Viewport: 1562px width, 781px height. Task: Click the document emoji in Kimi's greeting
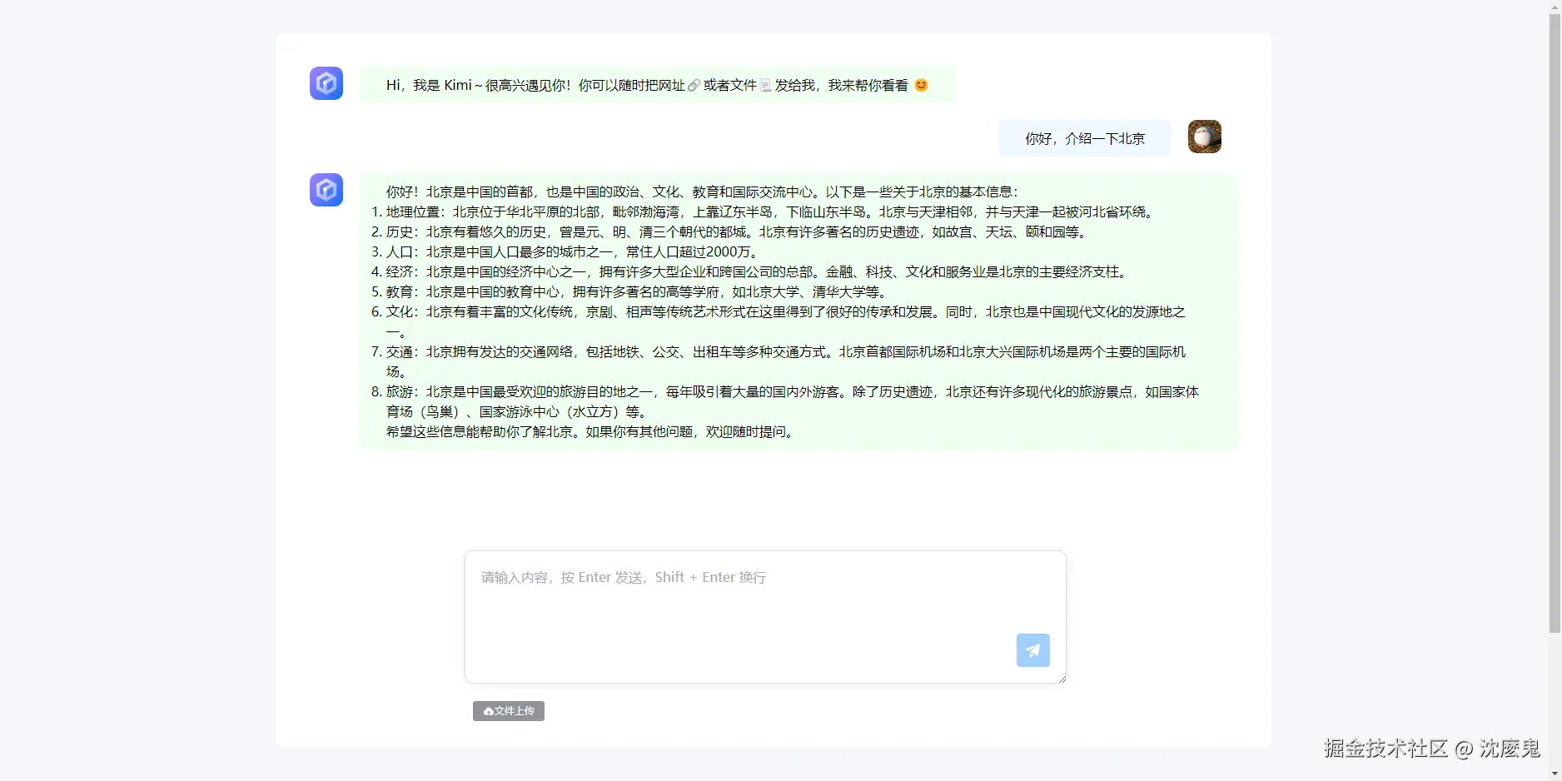764,84
